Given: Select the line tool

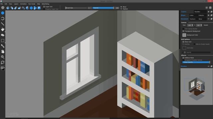Looking at the screenshot, I should coord(3,24).
